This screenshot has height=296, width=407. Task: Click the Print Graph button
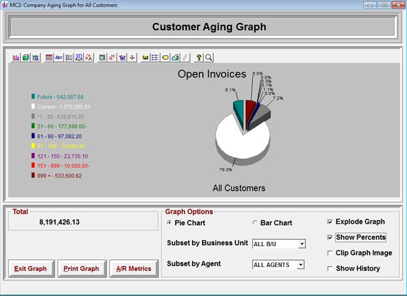pyautogui.click(x=82, y=268)
